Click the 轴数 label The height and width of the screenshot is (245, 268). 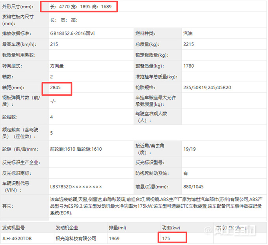pyautogui.click(x=7, y=77)
